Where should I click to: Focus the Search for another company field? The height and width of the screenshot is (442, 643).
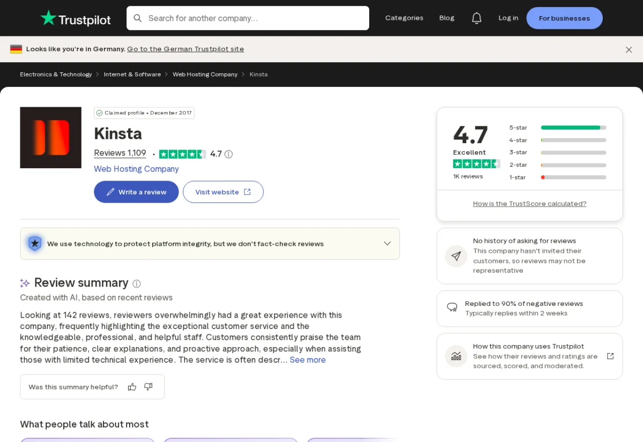pos(248,18)
